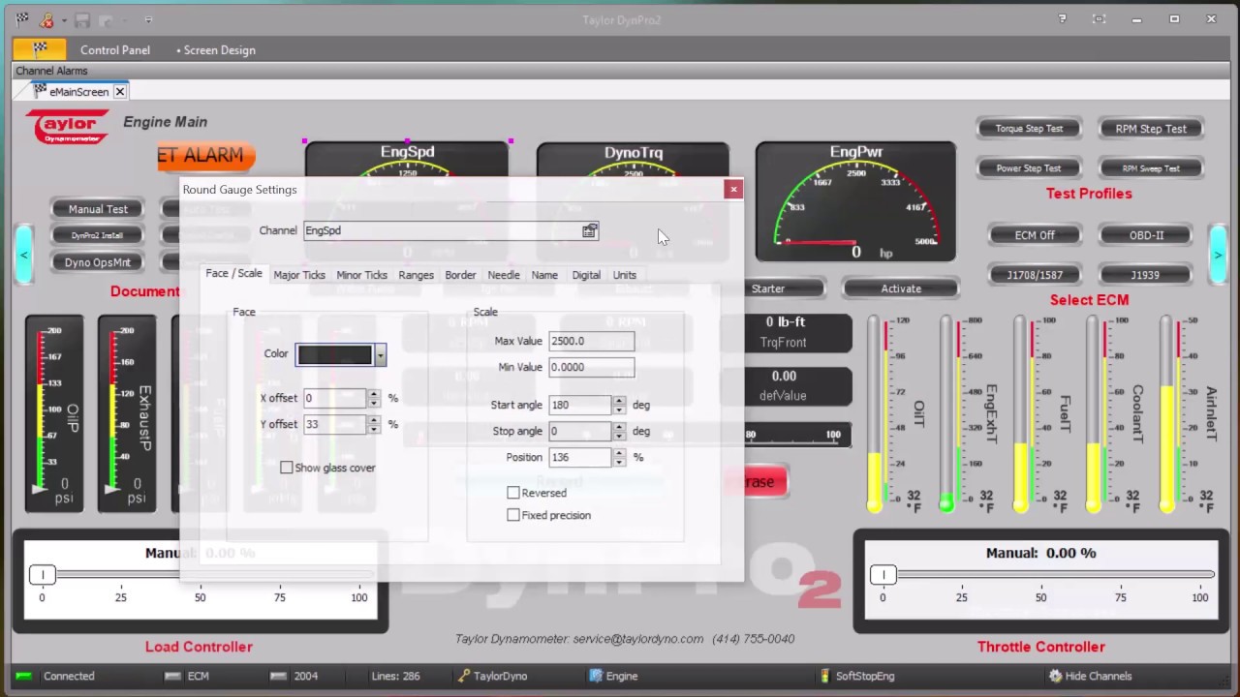The width and height of the screenshot is (1240, 697).
Task: Switch to the Units tab
Action: pos(625,275)
